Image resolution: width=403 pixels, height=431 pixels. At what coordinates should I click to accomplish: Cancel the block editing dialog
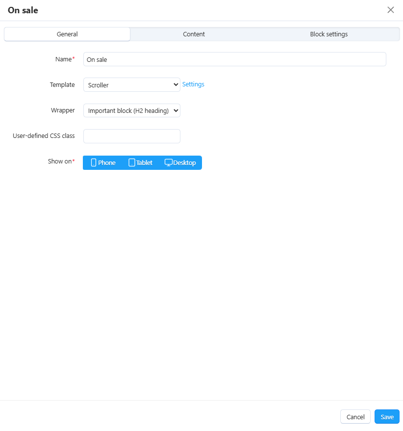(x=355, y=417)
